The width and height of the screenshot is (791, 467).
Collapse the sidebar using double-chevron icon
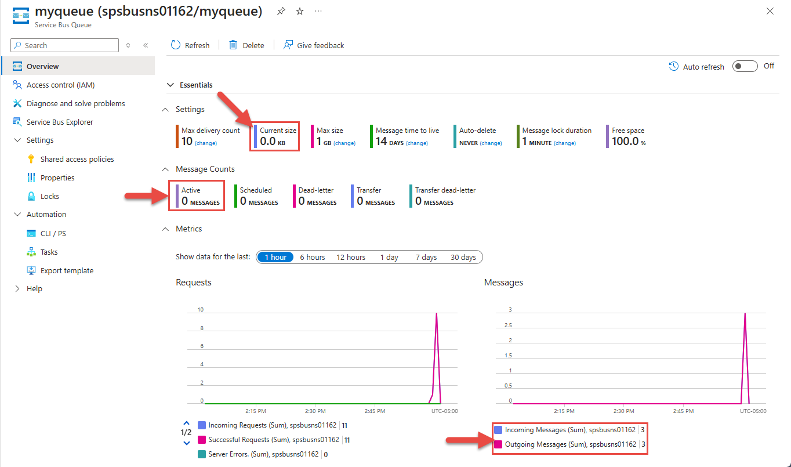click(146, 45)
